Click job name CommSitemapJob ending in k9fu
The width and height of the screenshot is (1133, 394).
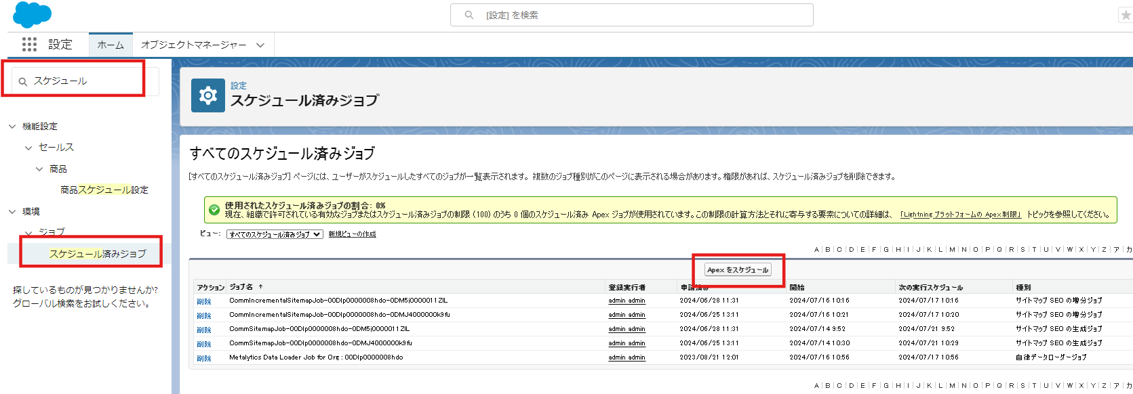[321, 343]
